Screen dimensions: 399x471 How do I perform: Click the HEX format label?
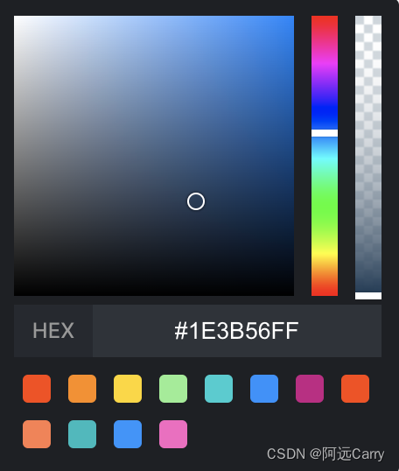click(x=53, y=331)
